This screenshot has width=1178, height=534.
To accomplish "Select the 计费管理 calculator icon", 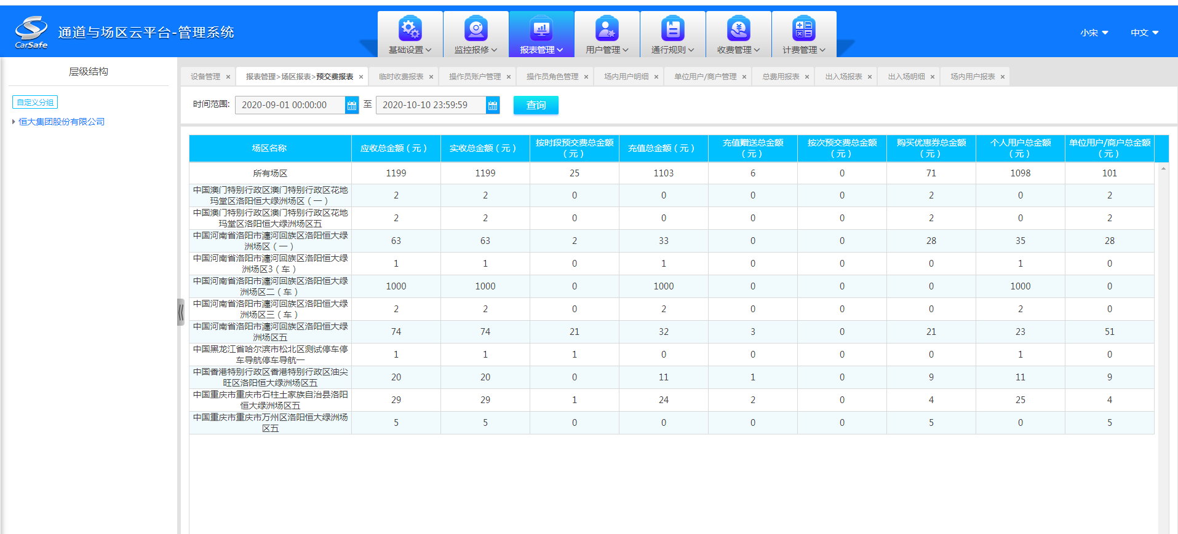I will pyautogui.click(x=803, y=29).
